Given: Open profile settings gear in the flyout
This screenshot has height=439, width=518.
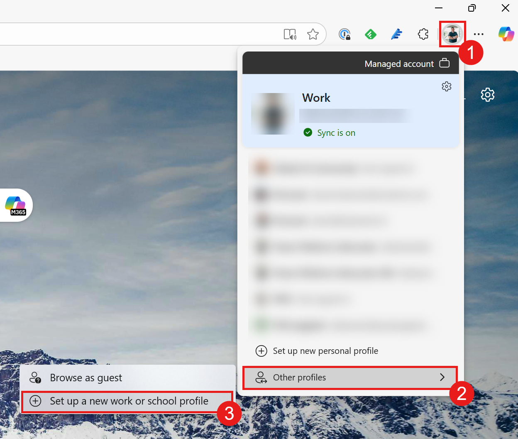Looking at the screenshot, I should click(446, 86).
